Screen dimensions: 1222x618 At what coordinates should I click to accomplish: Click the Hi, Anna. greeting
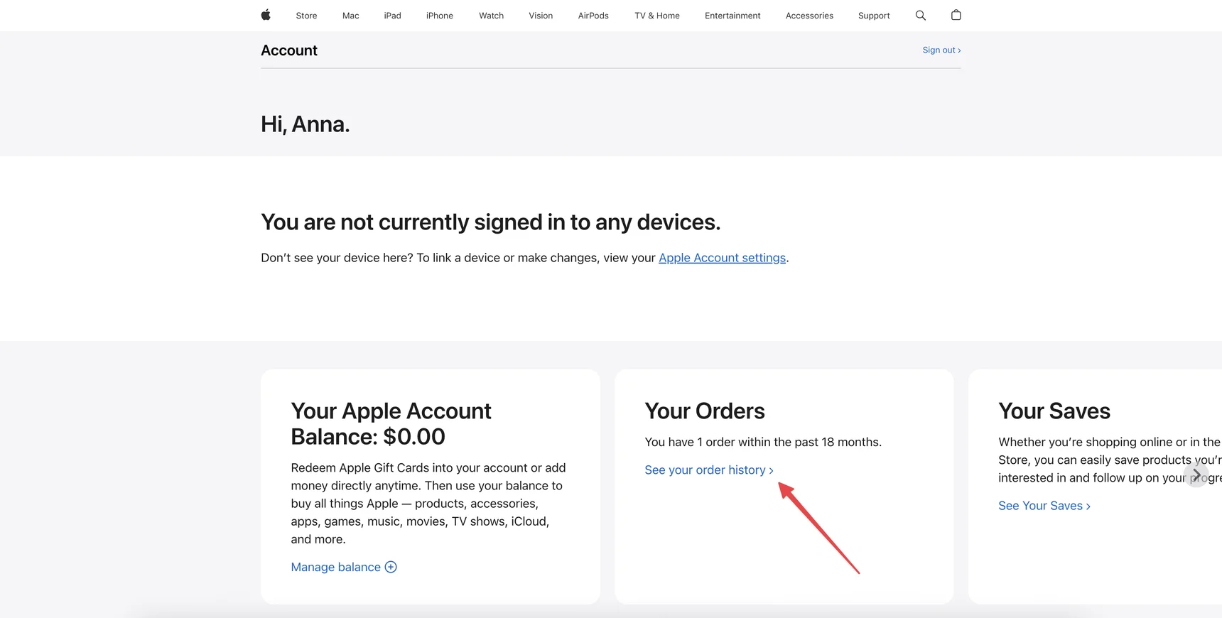305,124
